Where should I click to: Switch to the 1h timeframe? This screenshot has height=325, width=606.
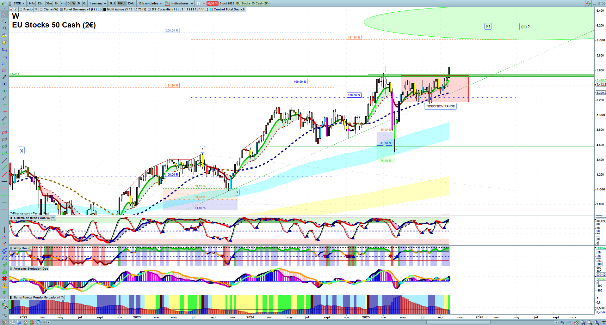pyautogui.click(x=57, y=3)
